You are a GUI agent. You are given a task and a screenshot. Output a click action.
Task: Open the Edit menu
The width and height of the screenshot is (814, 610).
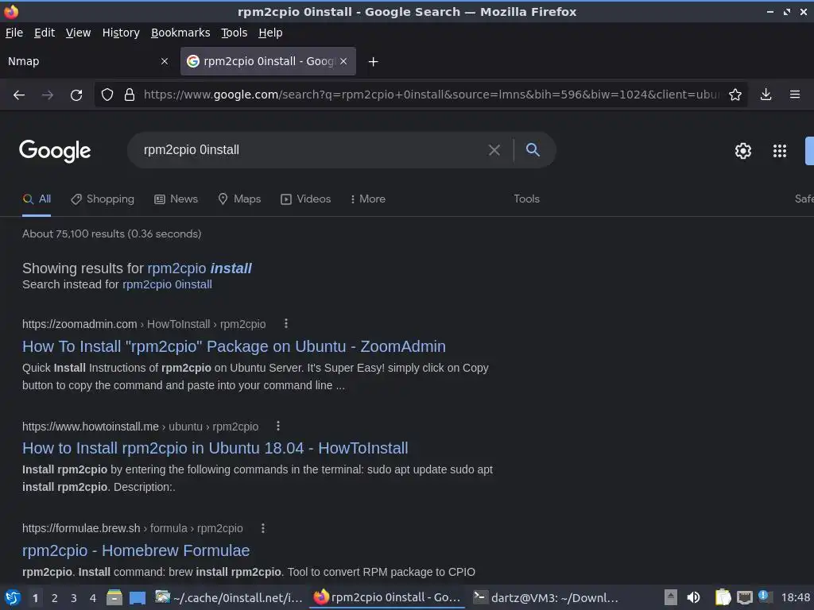(x=45, y=33)
